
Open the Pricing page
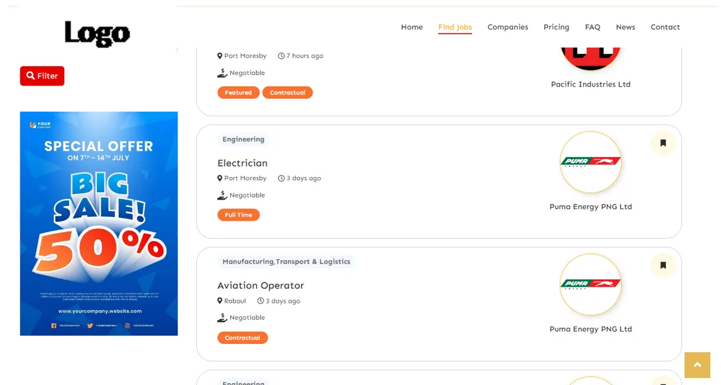point(556,27)
